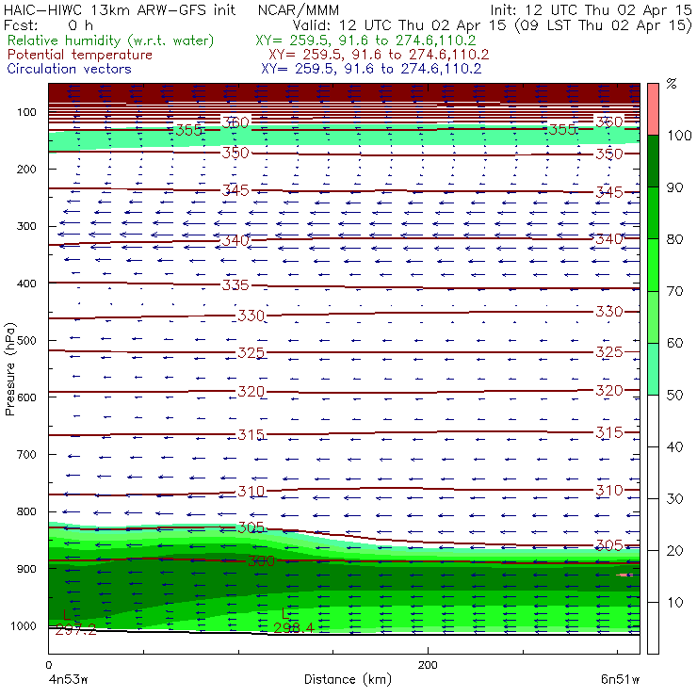Click the "Init: 12 UTC Thu 02 Apr 15" text
This screenshot has height=697, width=697.
pos(591,10)
